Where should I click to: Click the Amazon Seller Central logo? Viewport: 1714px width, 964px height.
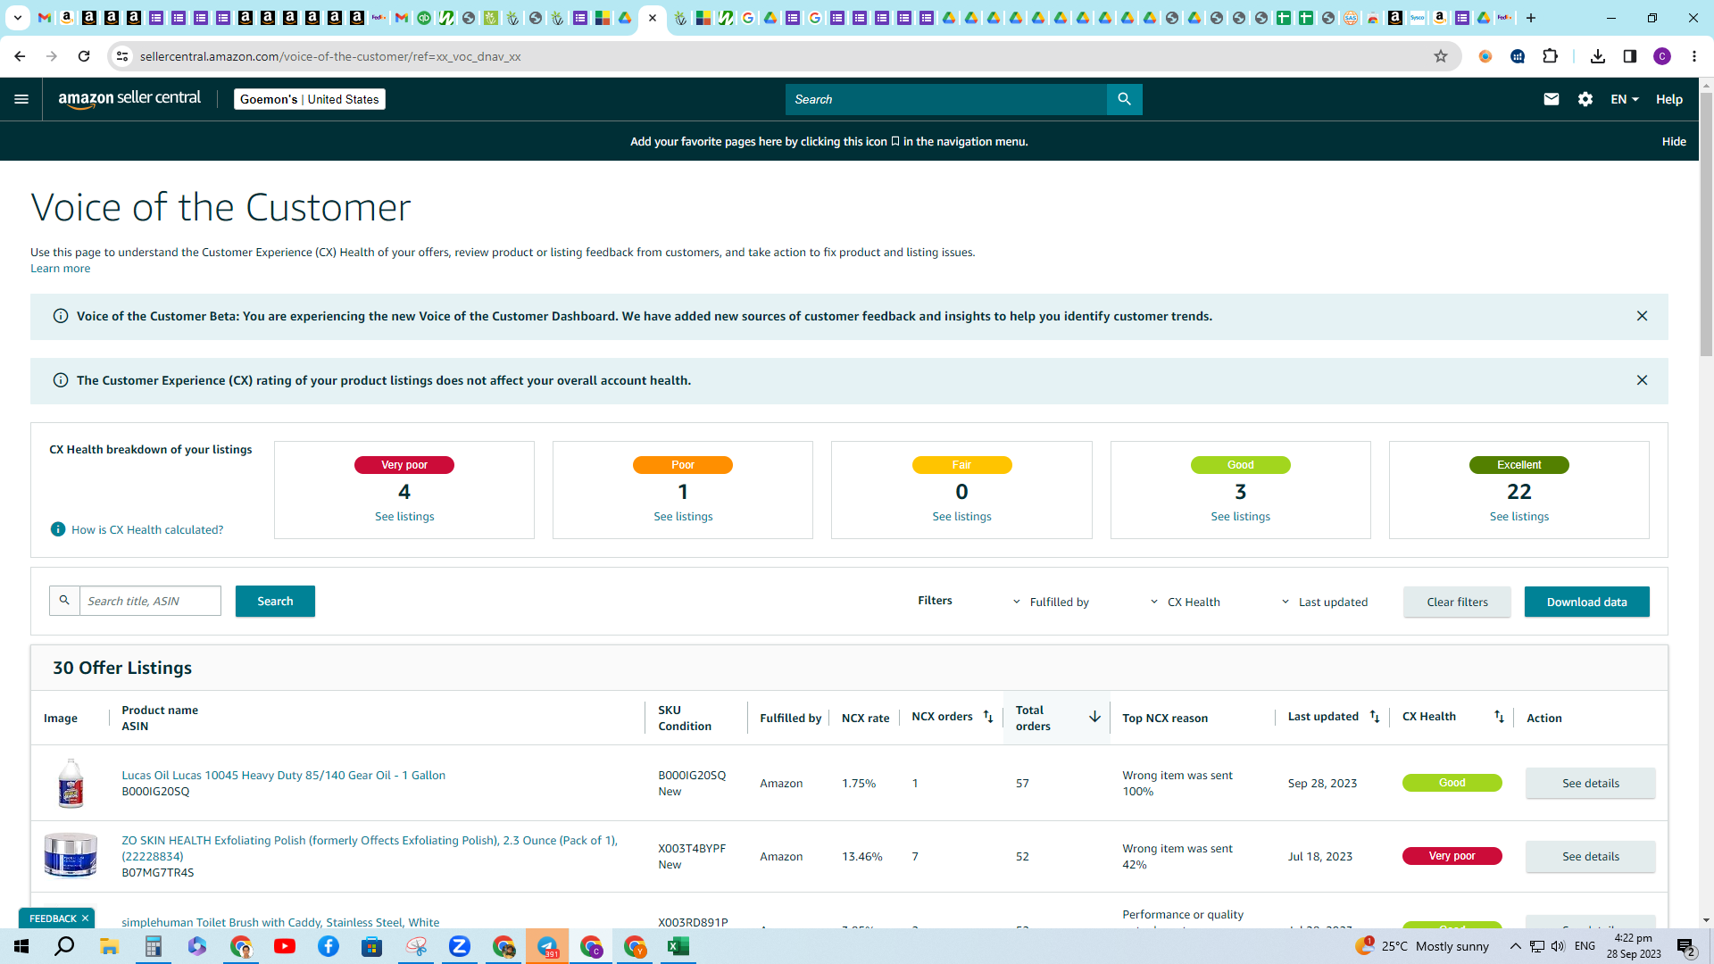pyautogui.click(x=129, y=99)
